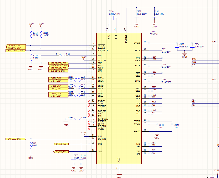Screen dimensions: 219x178
Task: Click the SP2 net label at pin 30
Action: (x=153, y=153)
